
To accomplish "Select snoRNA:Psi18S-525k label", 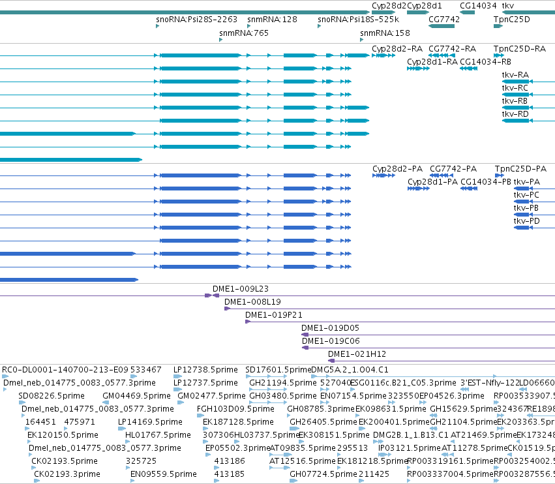I will pyautogui.click(x=358, y=20).
